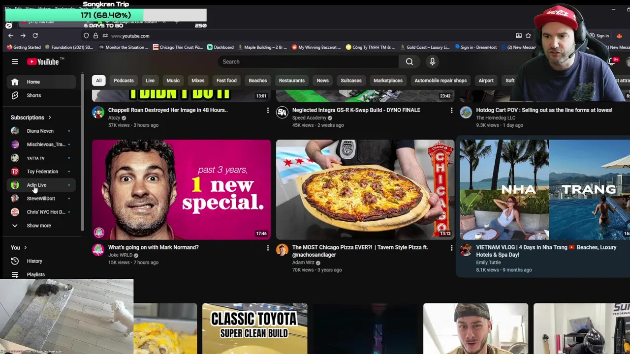
Task: Open The Homedog LLC channel avatar
Action: [466, 113]
